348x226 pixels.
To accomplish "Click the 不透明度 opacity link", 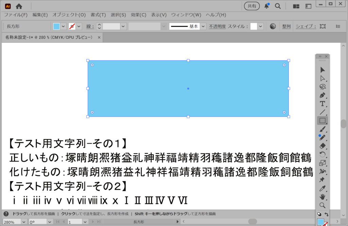I will point(217,26).
